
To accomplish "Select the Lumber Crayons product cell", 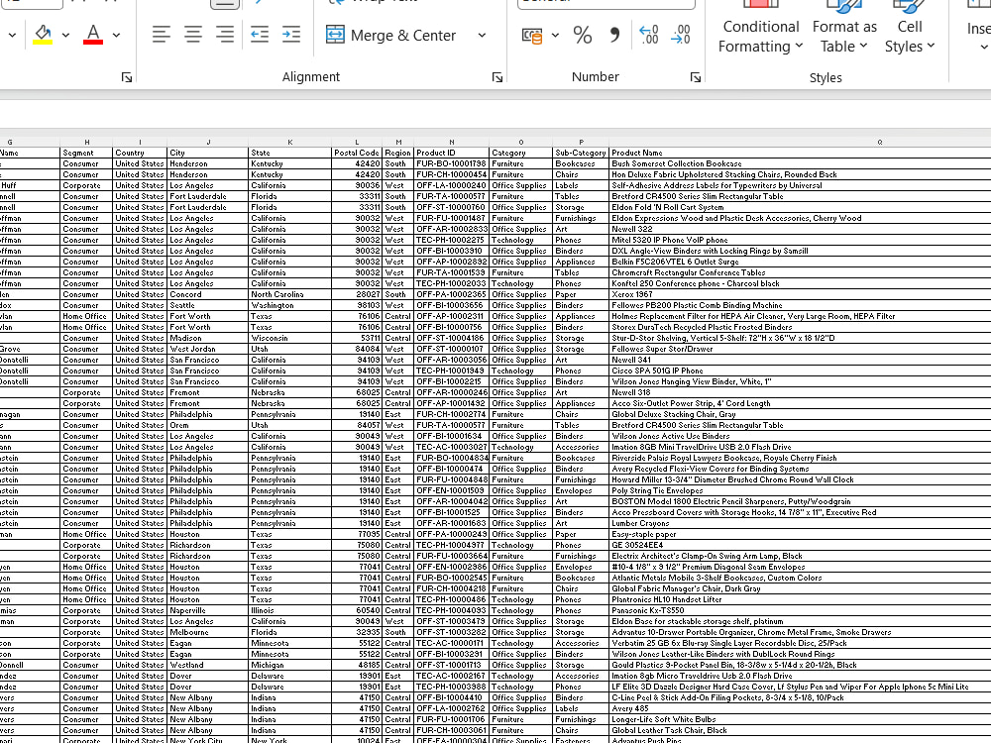I will click(800, 523).
